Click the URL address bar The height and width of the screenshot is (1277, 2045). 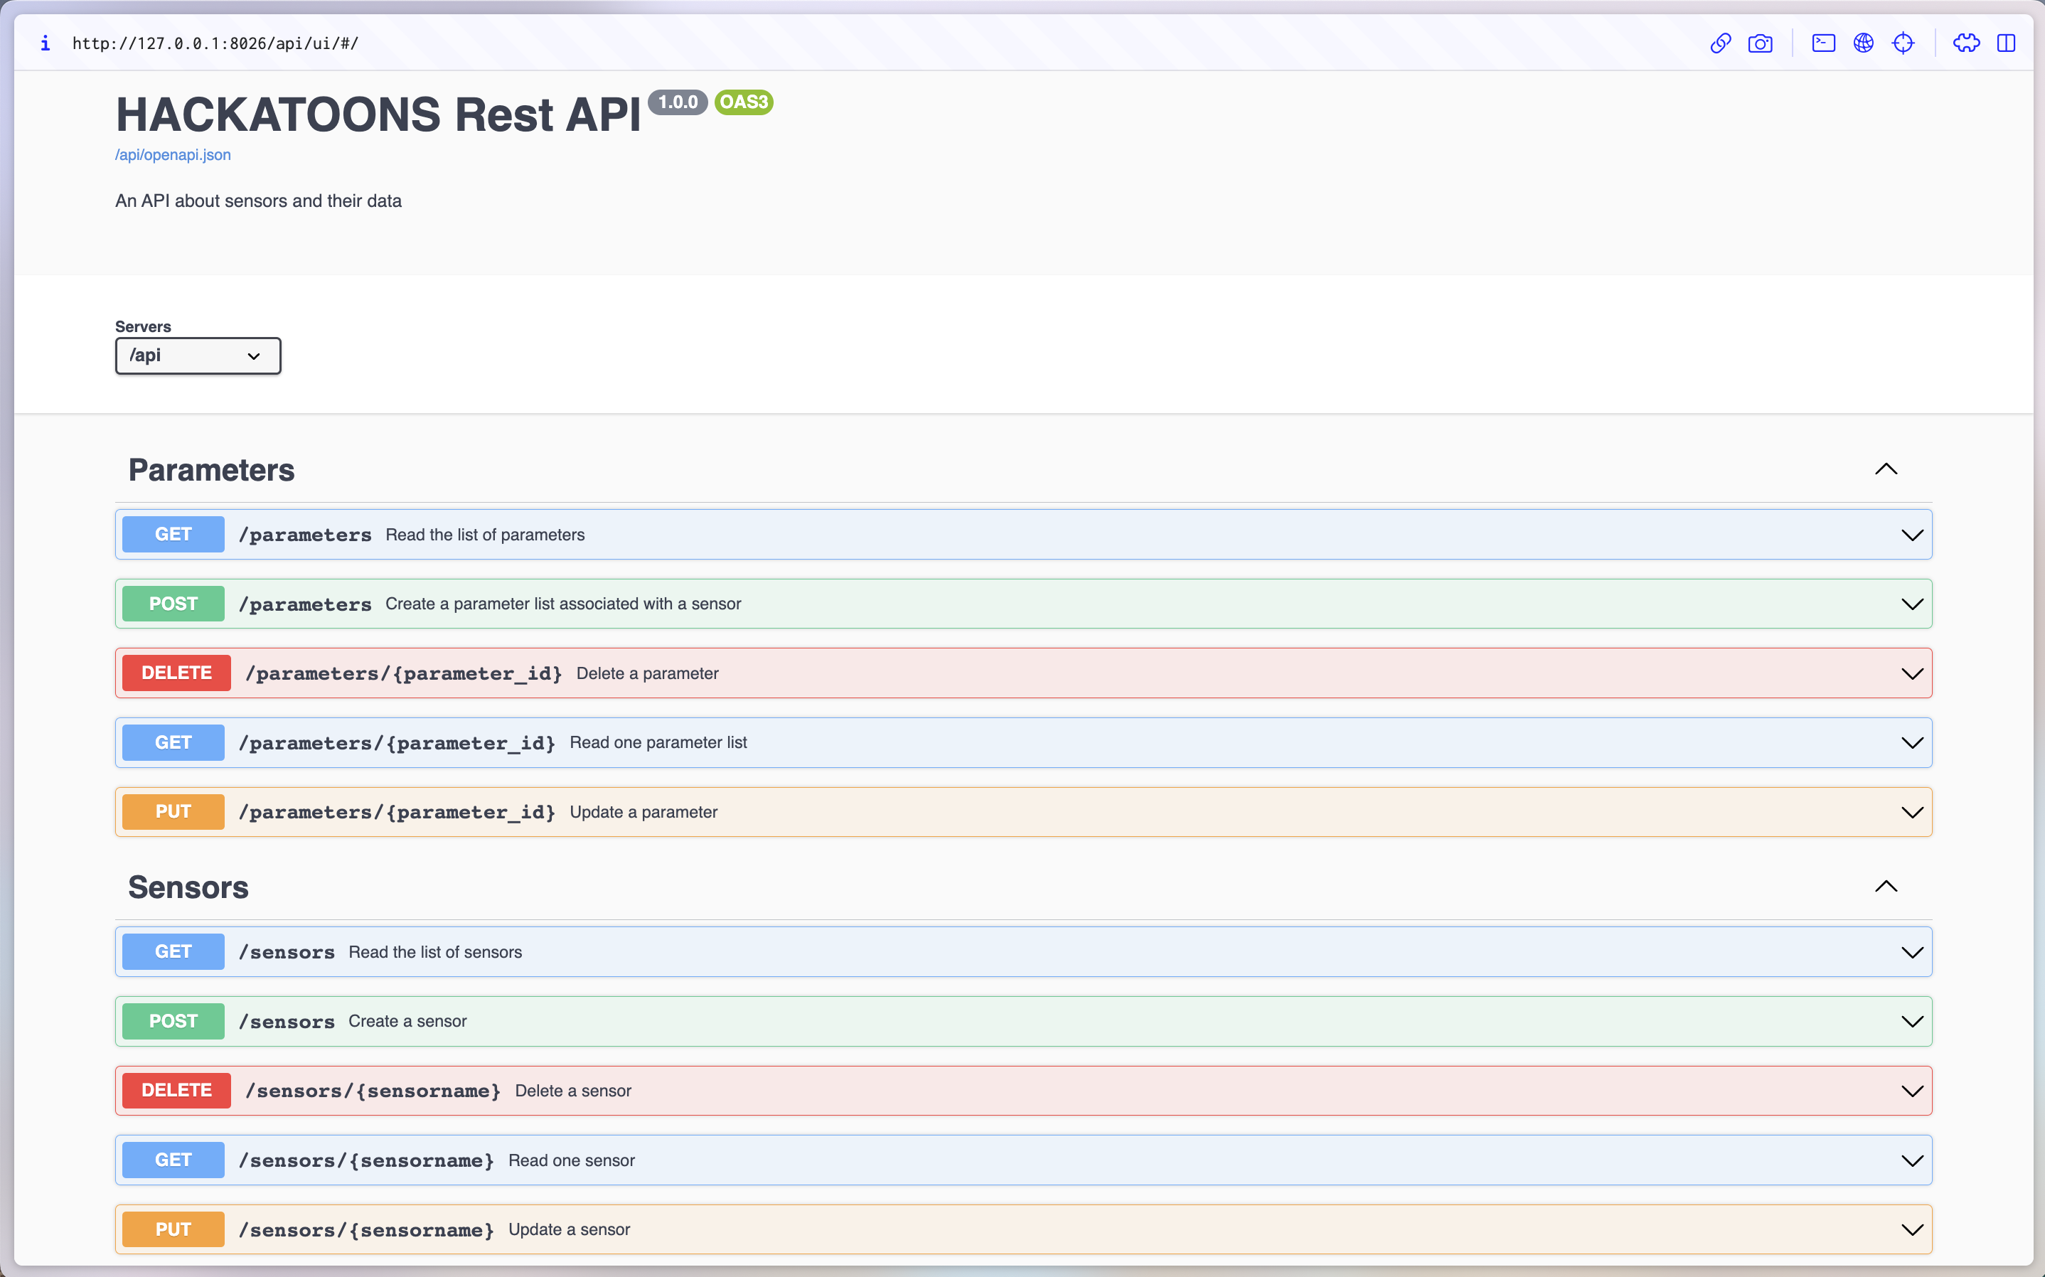[x=215, y=43]
